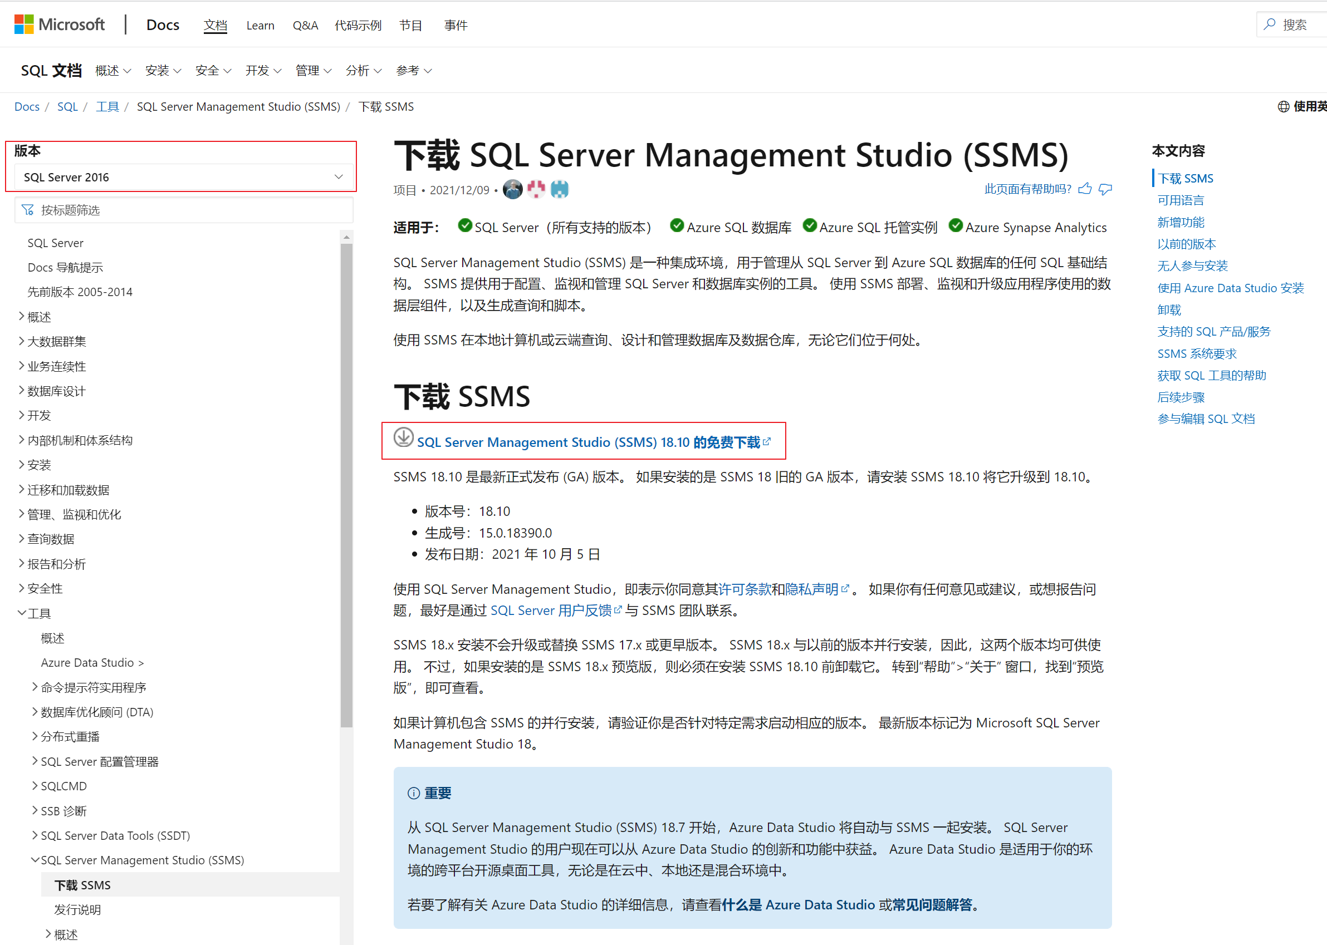The height and width of the screenshot is (945, 1327).
Task: Select 发行说明 in the sidebar tree
Action: click(77, 909)
